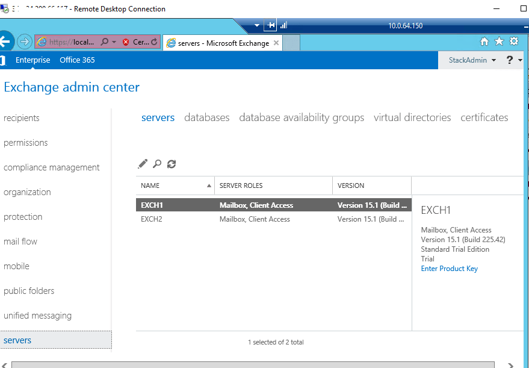The height and width of the screenshot is (368, 529).
Task: Open the database availability groups tab
Action: (302, 118)
